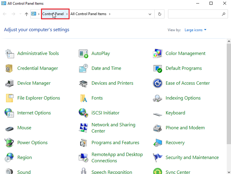The image size is (231, 174).
Task: Click the up arrow navigation button
Action: coord(26,14)
